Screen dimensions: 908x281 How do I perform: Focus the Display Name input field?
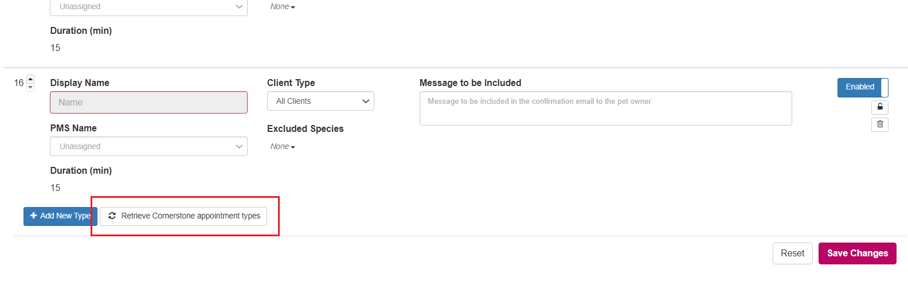click(x=148, y=102)
